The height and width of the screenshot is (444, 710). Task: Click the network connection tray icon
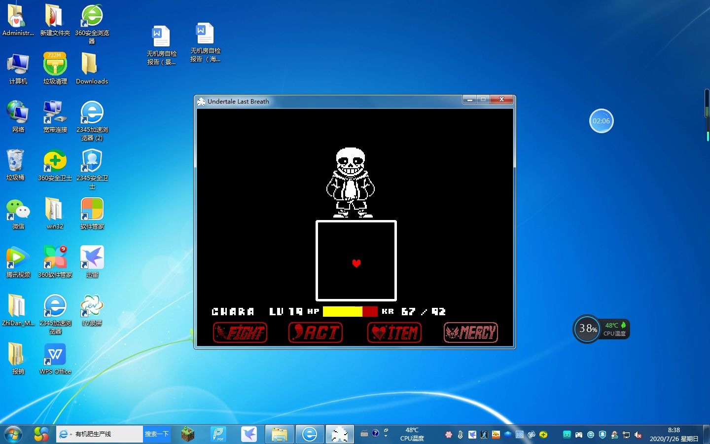pyautogui.click(x=626, y=435)
